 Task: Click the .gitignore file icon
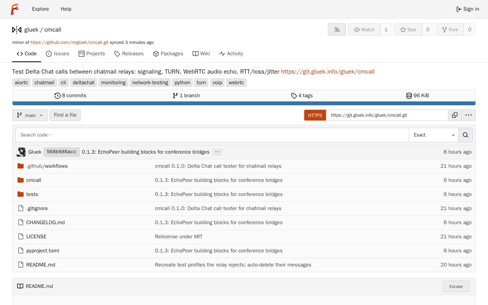[21, 208]
